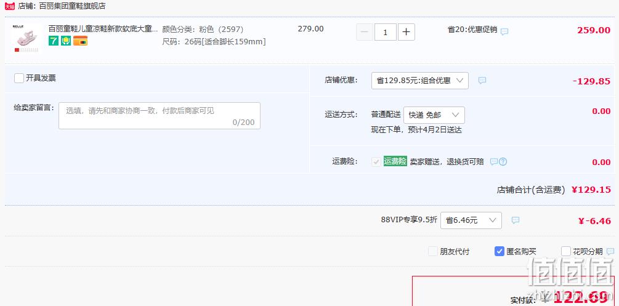Open the 店铺优惠 discount dropdown
Screen dimensions: 619x306
click(x=420, y=81)
